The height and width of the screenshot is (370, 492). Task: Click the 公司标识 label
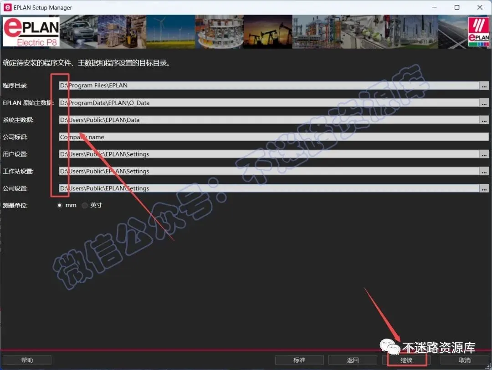pyautogui.click(x=15, y=137)
